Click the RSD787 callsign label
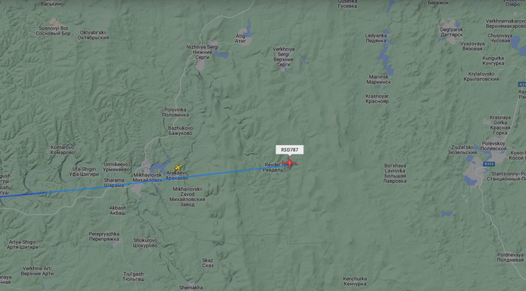 290,150
